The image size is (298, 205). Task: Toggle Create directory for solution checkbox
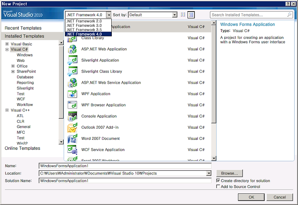click(x=218, y=181)
